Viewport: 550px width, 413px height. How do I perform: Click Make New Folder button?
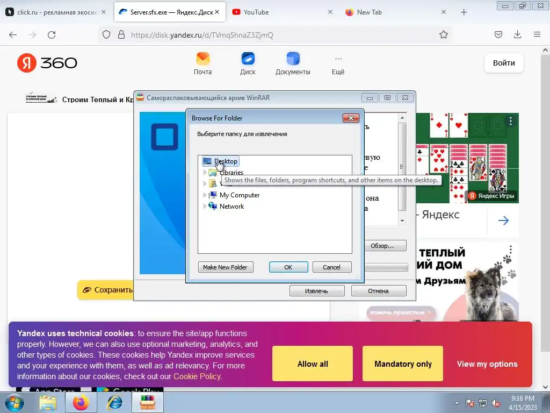(226, 267)
